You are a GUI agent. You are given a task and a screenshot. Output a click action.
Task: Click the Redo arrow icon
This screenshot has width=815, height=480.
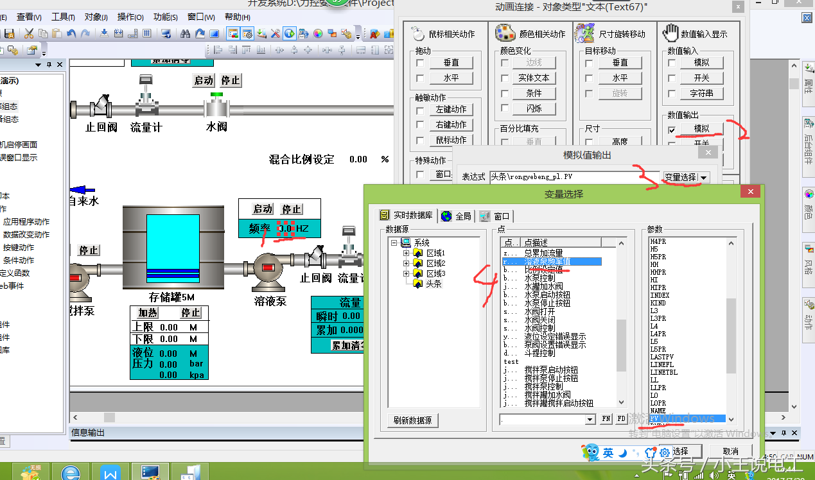[85, 33]
